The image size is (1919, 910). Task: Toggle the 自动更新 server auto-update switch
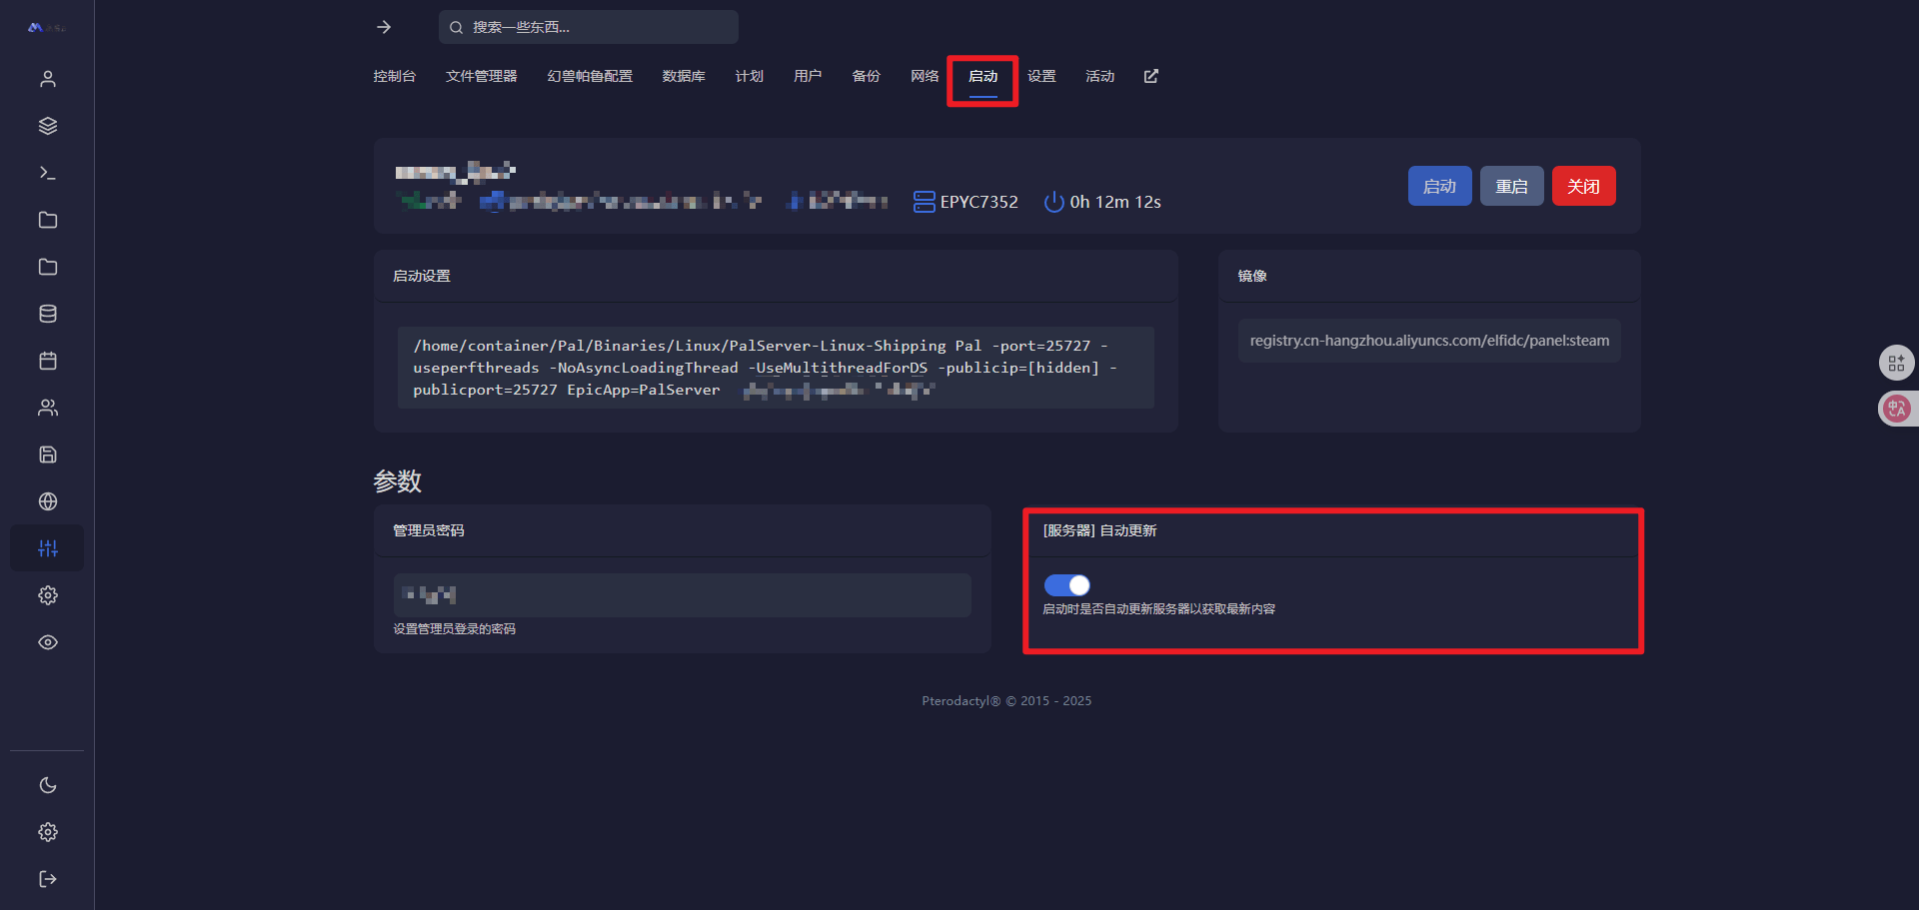pos(1066,585)
